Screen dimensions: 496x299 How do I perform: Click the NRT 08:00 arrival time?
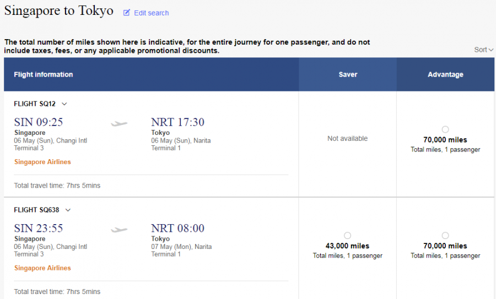[x=177, y=229]
